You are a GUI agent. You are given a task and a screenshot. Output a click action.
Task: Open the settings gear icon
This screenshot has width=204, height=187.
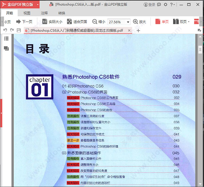coord(166,5)
